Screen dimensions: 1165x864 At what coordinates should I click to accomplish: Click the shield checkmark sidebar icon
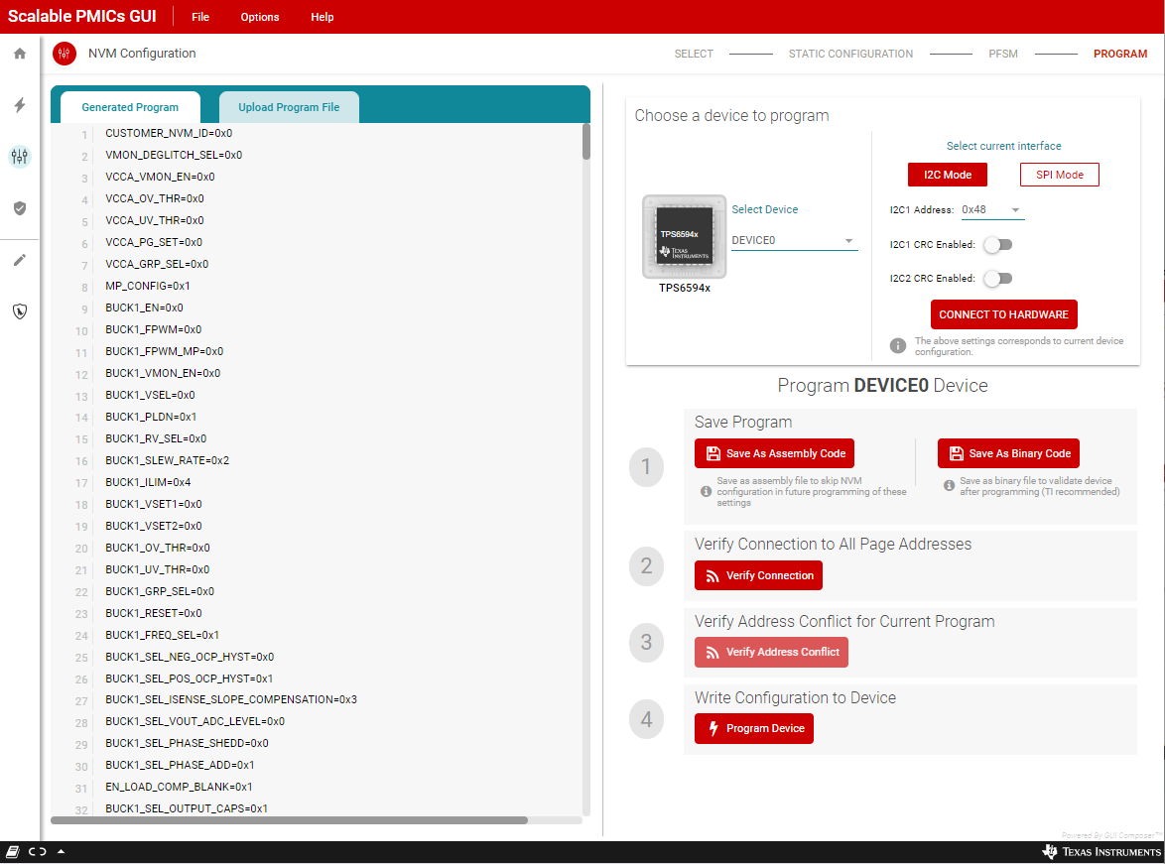20,208
